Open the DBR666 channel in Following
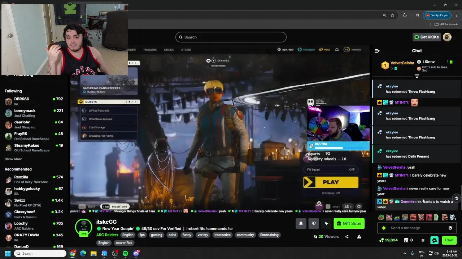This screenshot has width=462, height=259. pyautogui.click(x=34, y=101)
